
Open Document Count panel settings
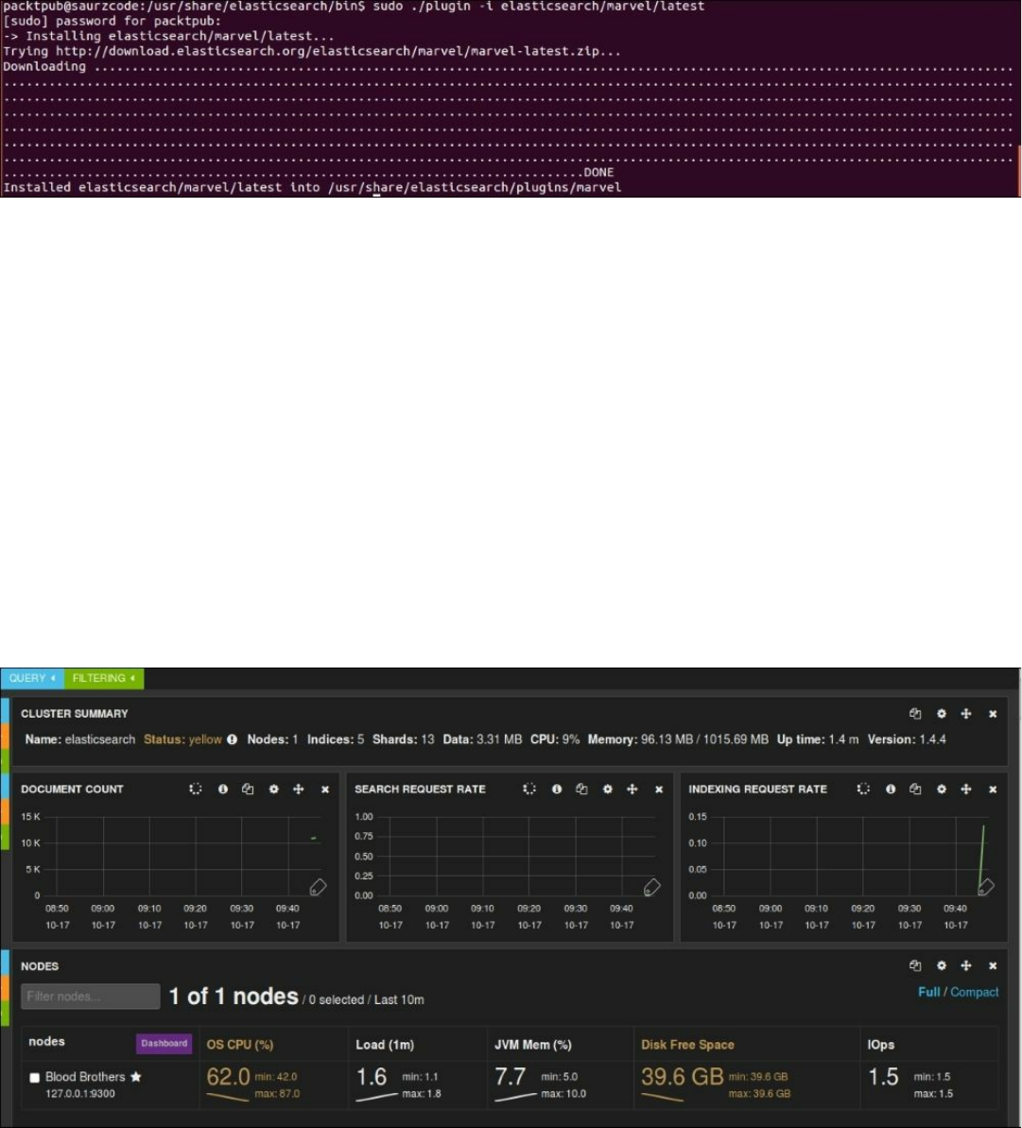273,790
